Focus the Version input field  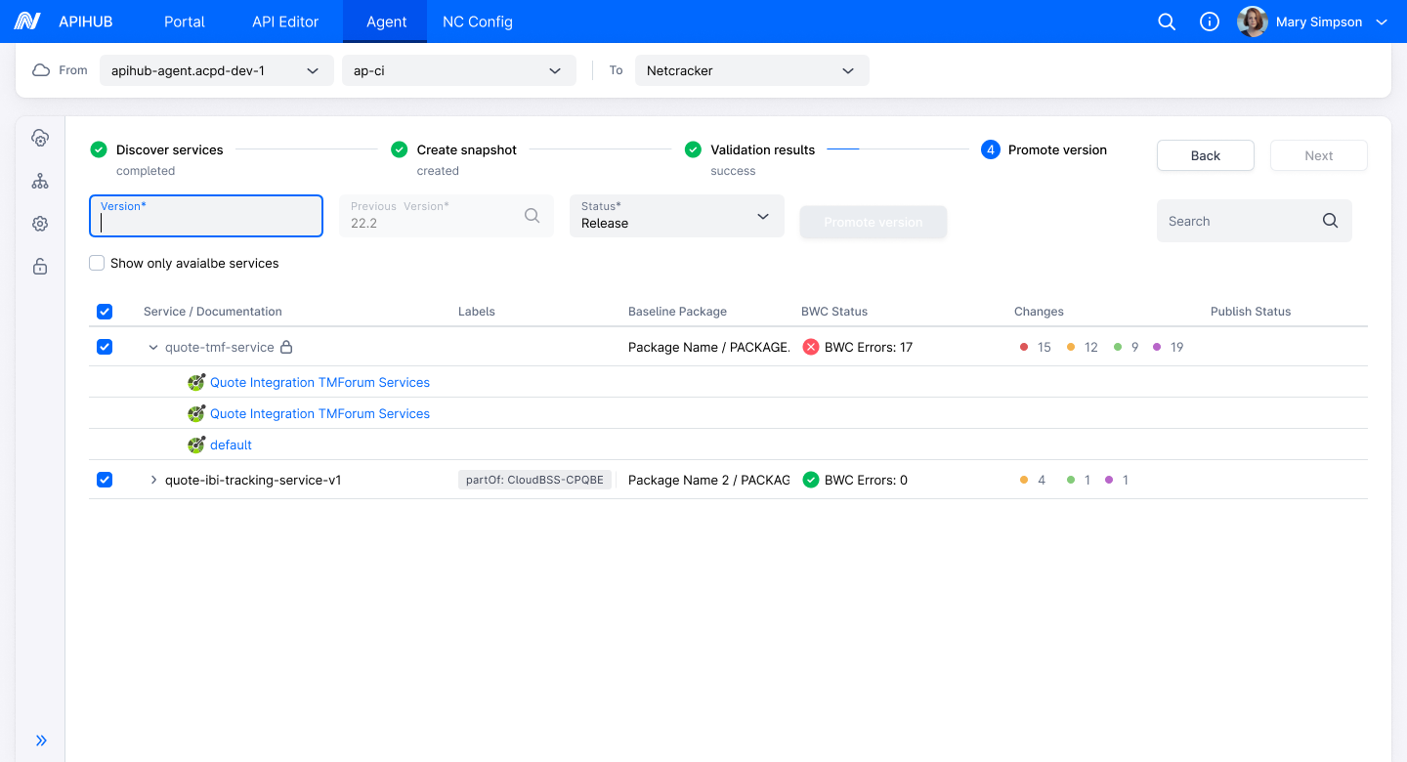[x=206, y=216]
